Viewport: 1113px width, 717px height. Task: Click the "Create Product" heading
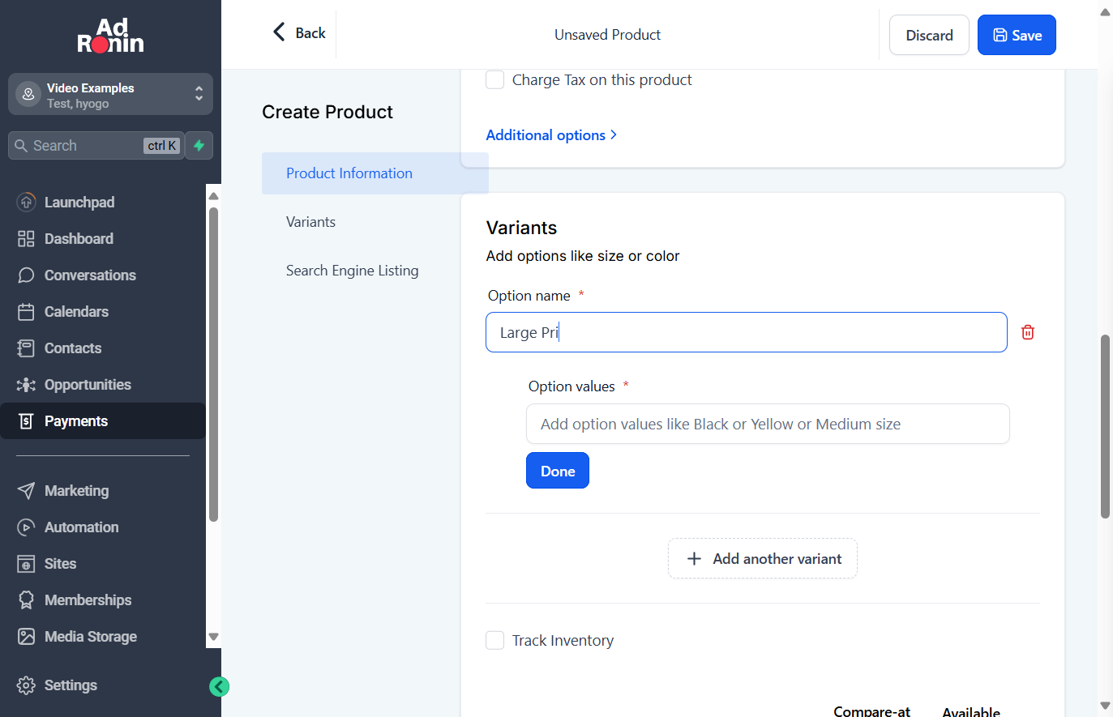tap(327, 112)
